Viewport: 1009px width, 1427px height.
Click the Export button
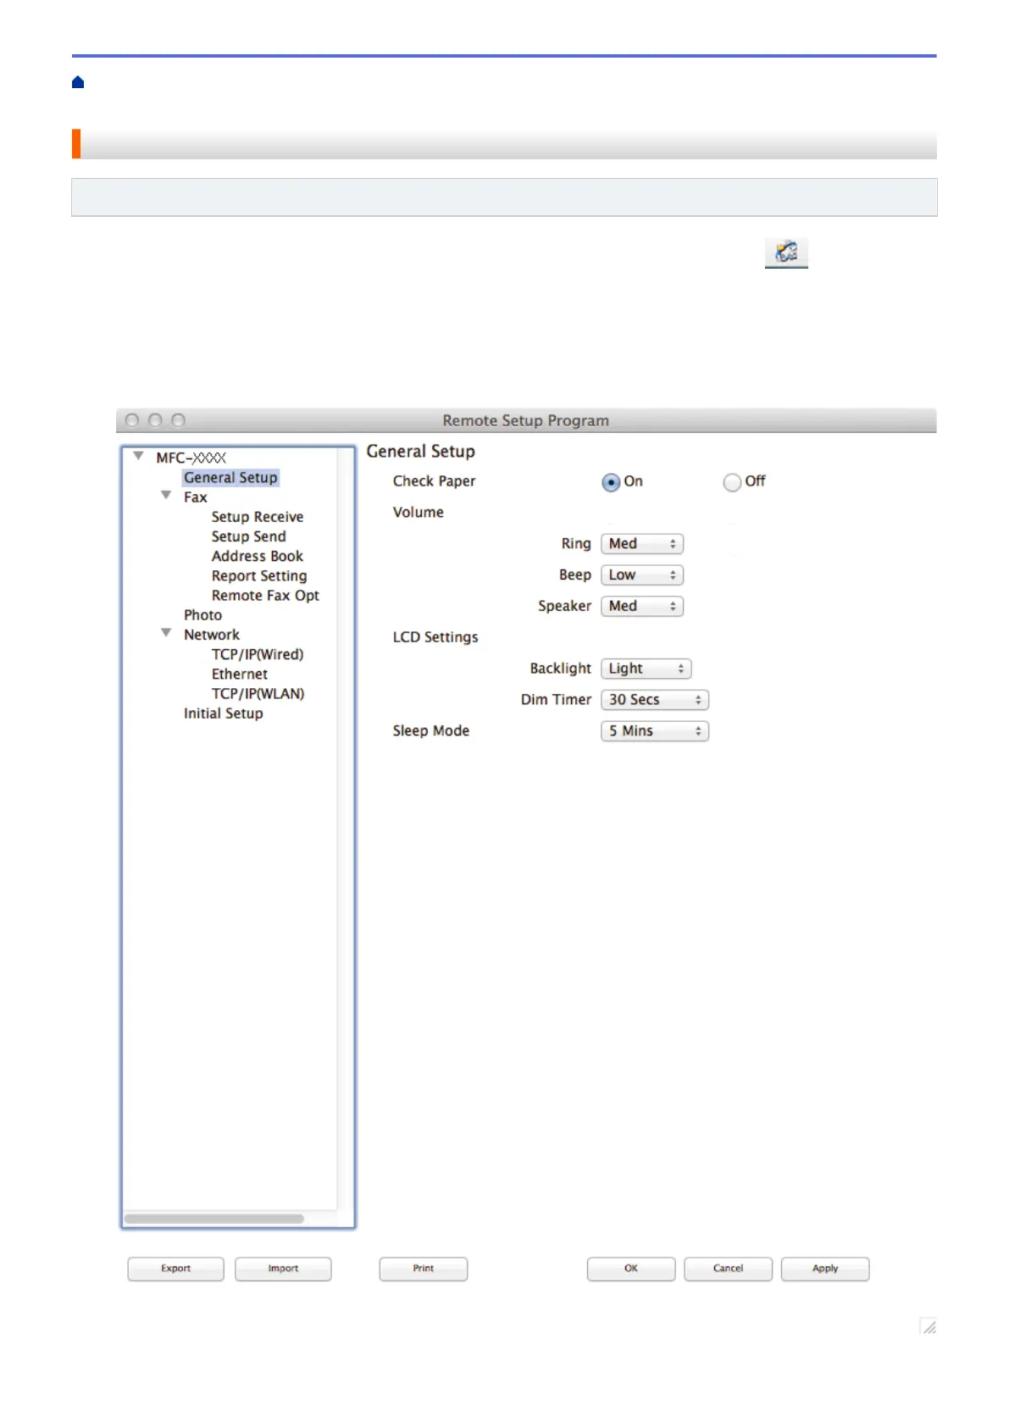point(176,1269)
